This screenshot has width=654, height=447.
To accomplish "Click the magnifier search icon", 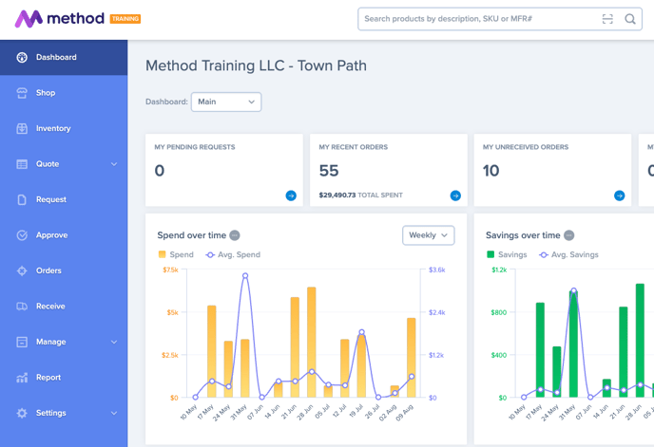I will pos(630,19).
